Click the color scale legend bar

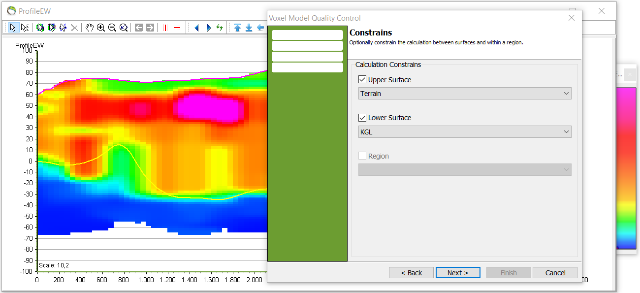(x=626, y=167)
